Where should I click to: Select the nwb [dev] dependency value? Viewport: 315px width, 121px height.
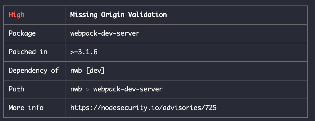(x=88, y=71)
